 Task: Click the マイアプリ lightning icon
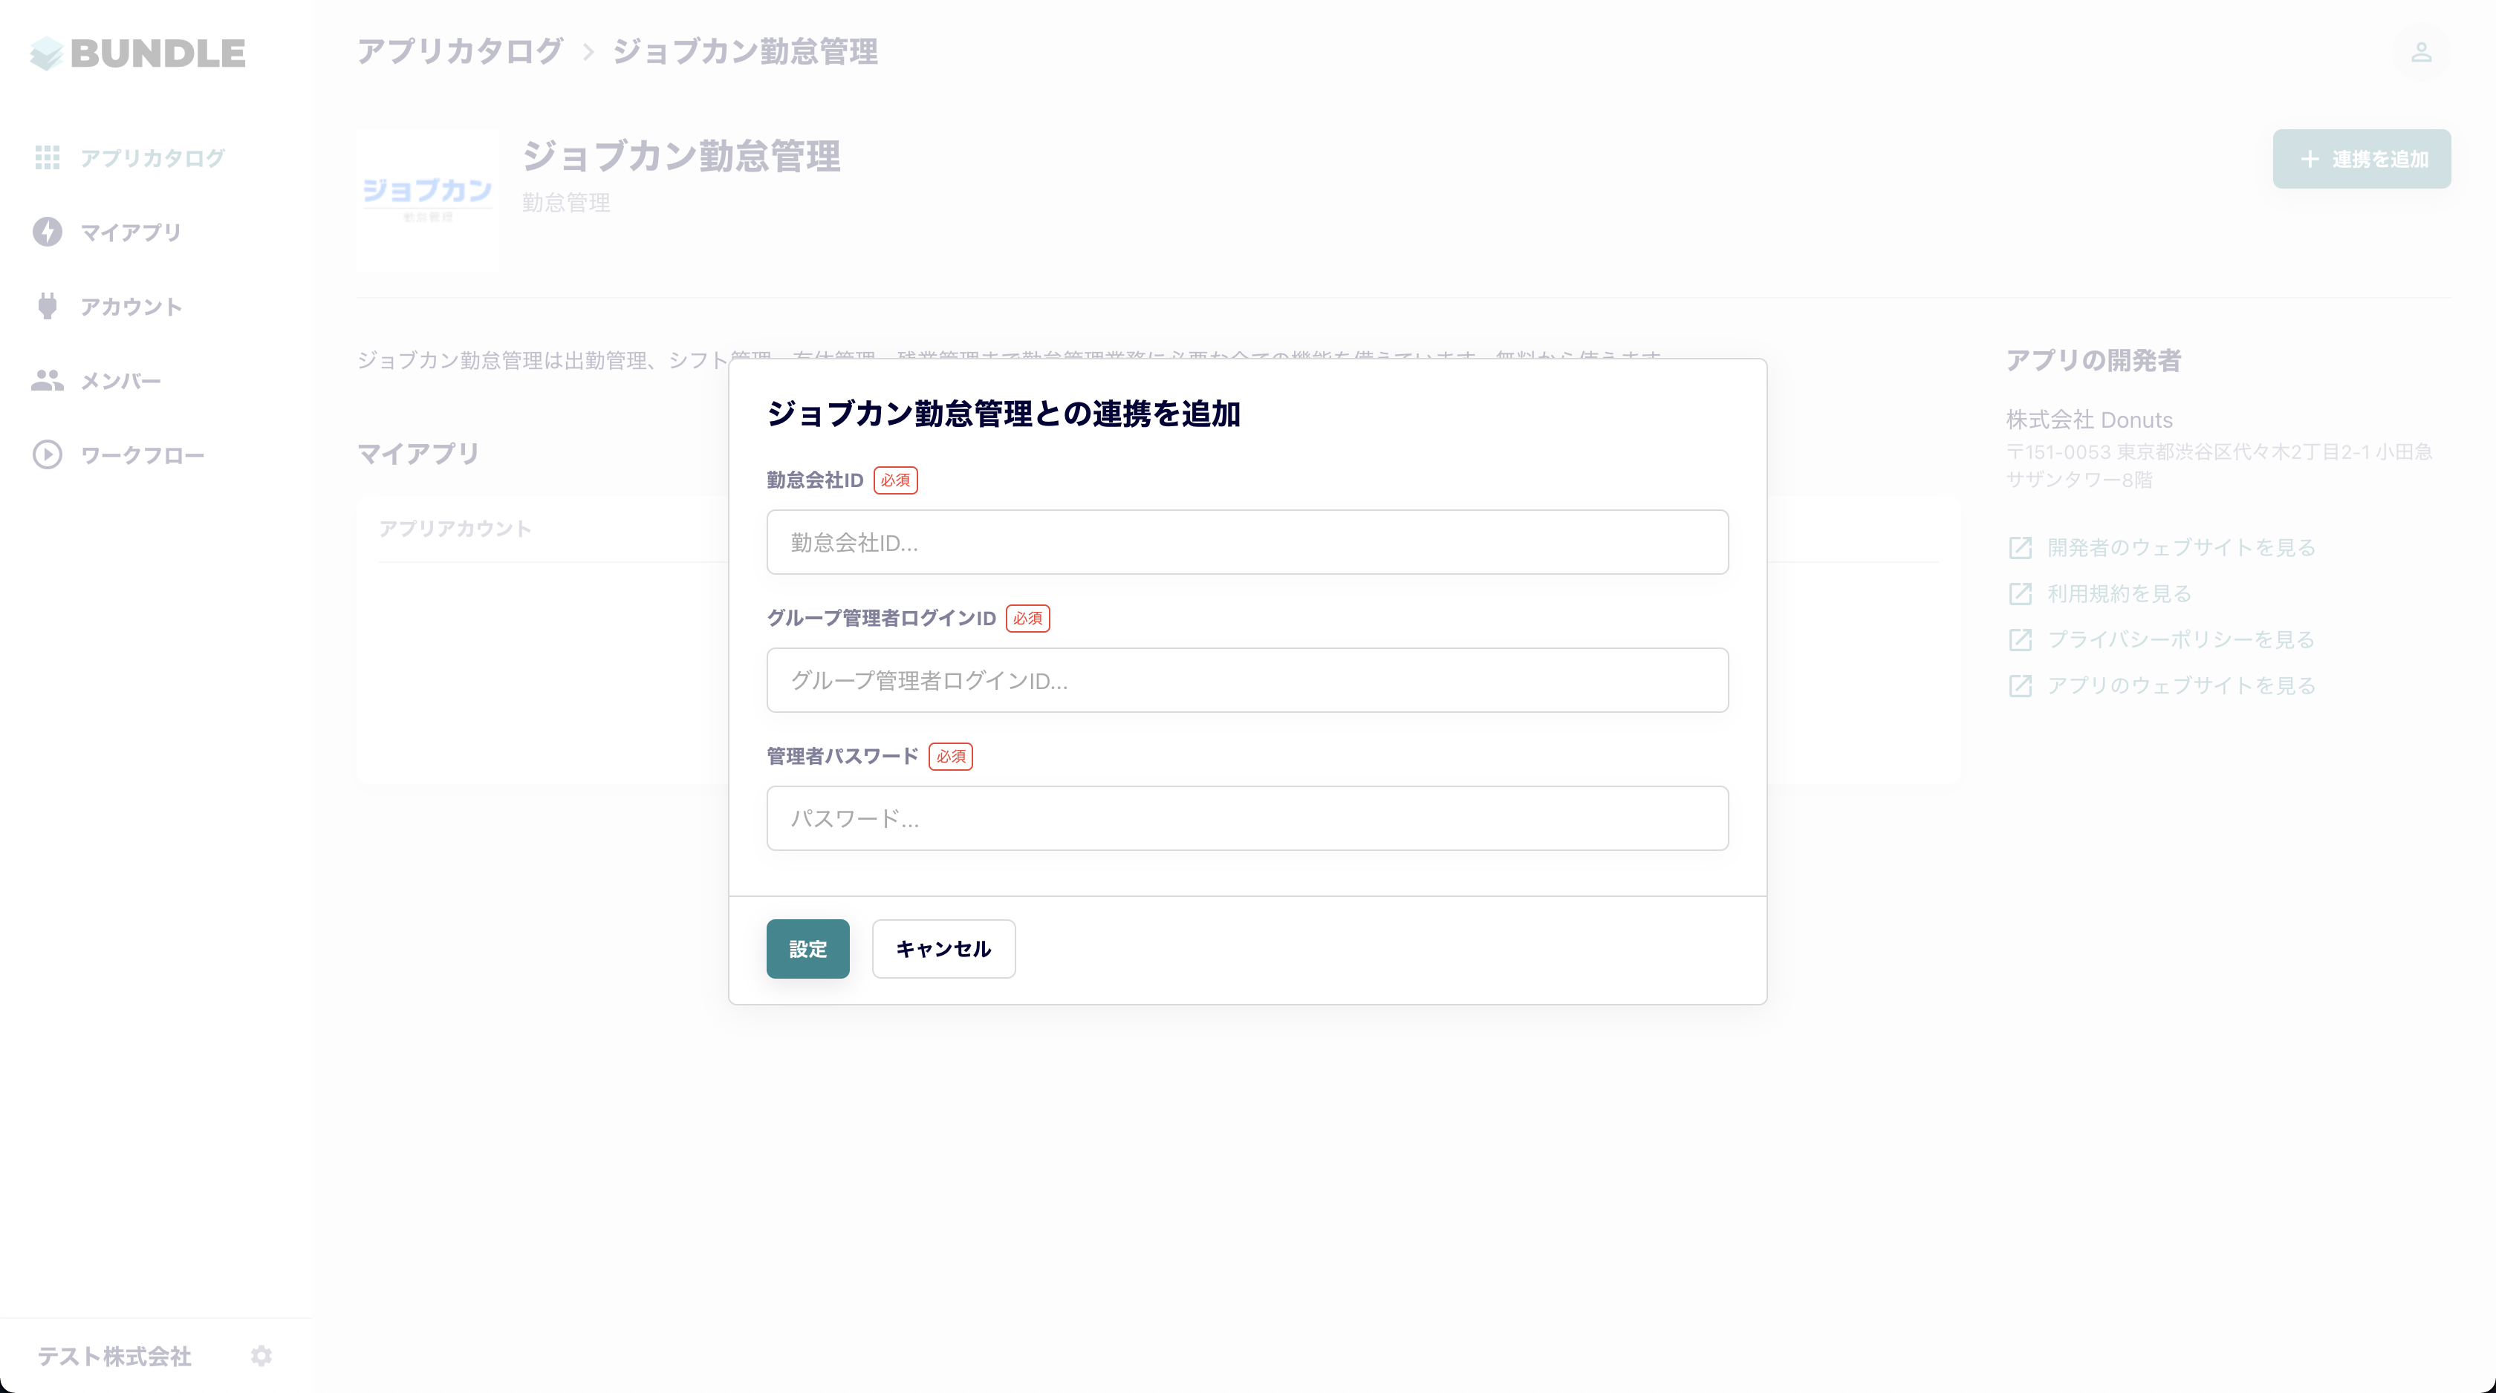coord(48,232)
